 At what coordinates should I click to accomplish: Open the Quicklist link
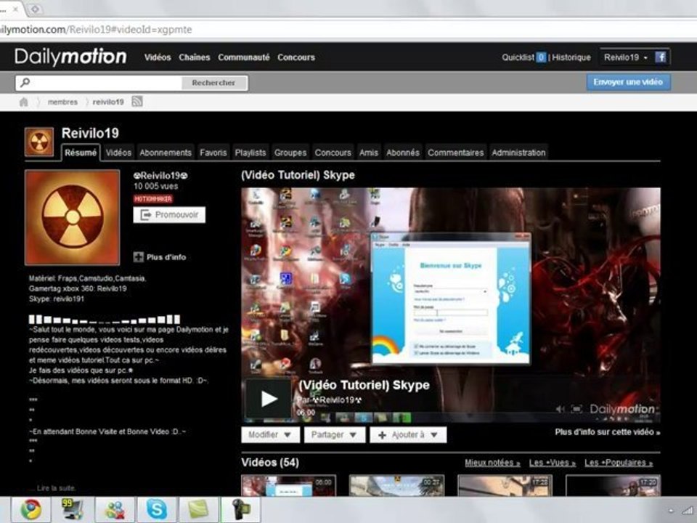tap(518, 57)
